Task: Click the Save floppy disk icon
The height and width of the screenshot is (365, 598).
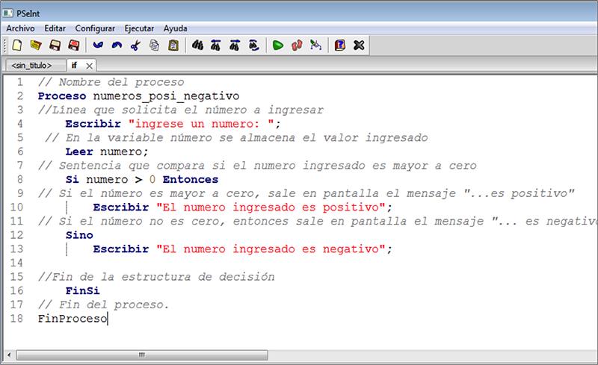Action: [55, 46]
